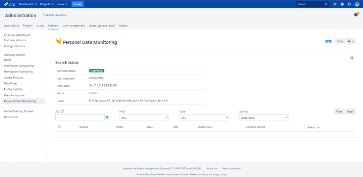The height and width of the screenshot is (177, 363).
Task: Click the Project column header
Action: [119, 127]
